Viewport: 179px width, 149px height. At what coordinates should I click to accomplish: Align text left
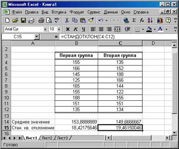pyautogui.click(x=93, y=29)
